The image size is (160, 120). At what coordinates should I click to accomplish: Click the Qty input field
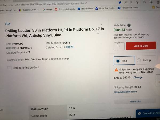click(x=119, y=46)
